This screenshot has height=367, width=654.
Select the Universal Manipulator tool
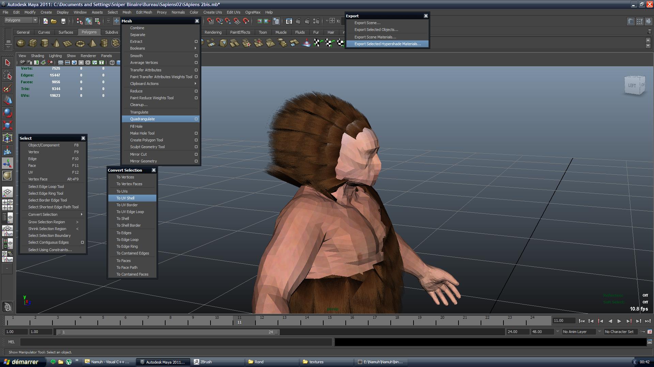coord(7,138)
